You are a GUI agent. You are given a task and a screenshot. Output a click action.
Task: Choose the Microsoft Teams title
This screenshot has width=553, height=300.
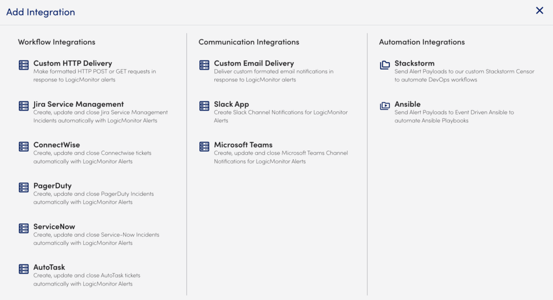[243, 145]
